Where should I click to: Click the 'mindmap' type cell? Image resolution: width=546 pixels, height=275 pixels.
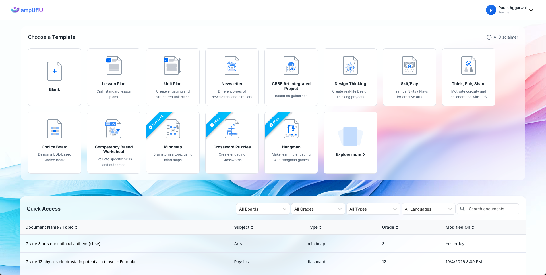[x=316, y=244]
